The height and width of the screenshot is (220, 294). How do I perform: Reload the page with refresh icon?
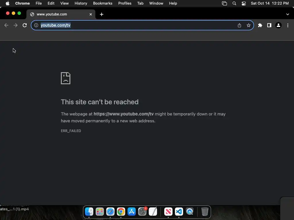coord(25,25)
